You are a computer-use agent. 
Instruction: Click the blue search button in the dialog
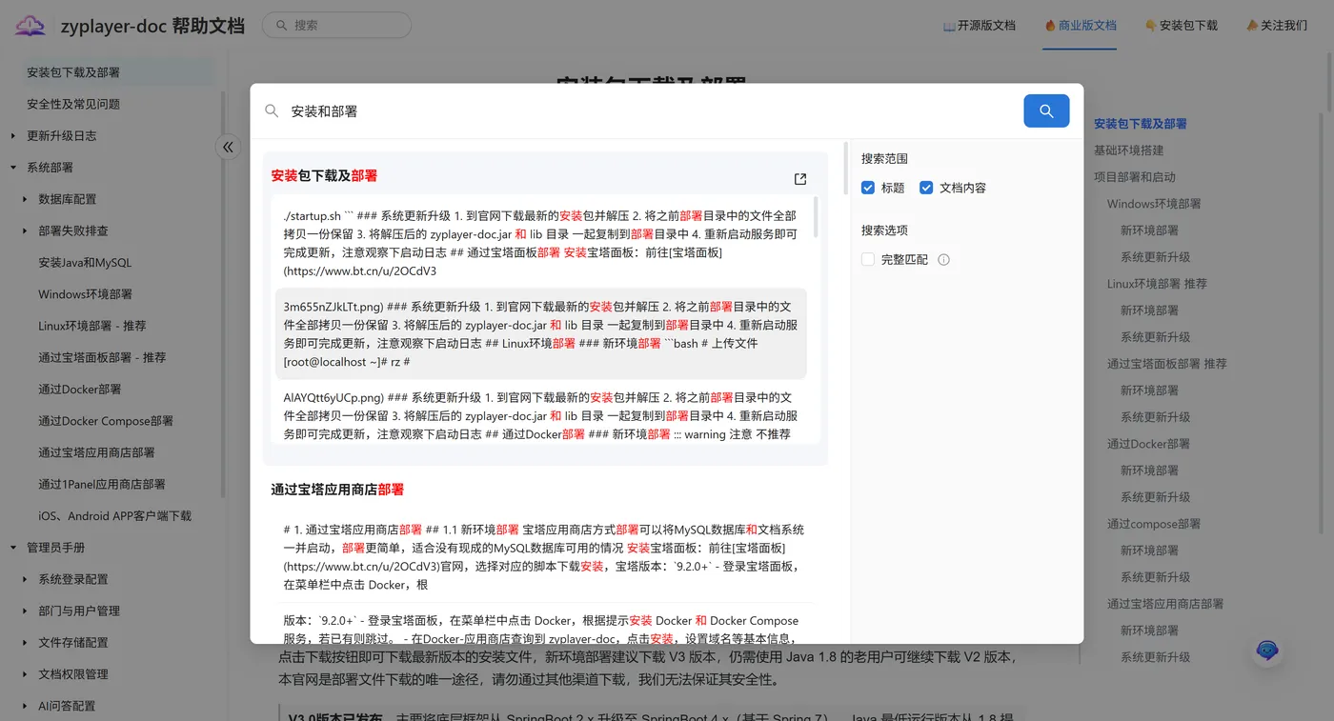click(1046, 111)
